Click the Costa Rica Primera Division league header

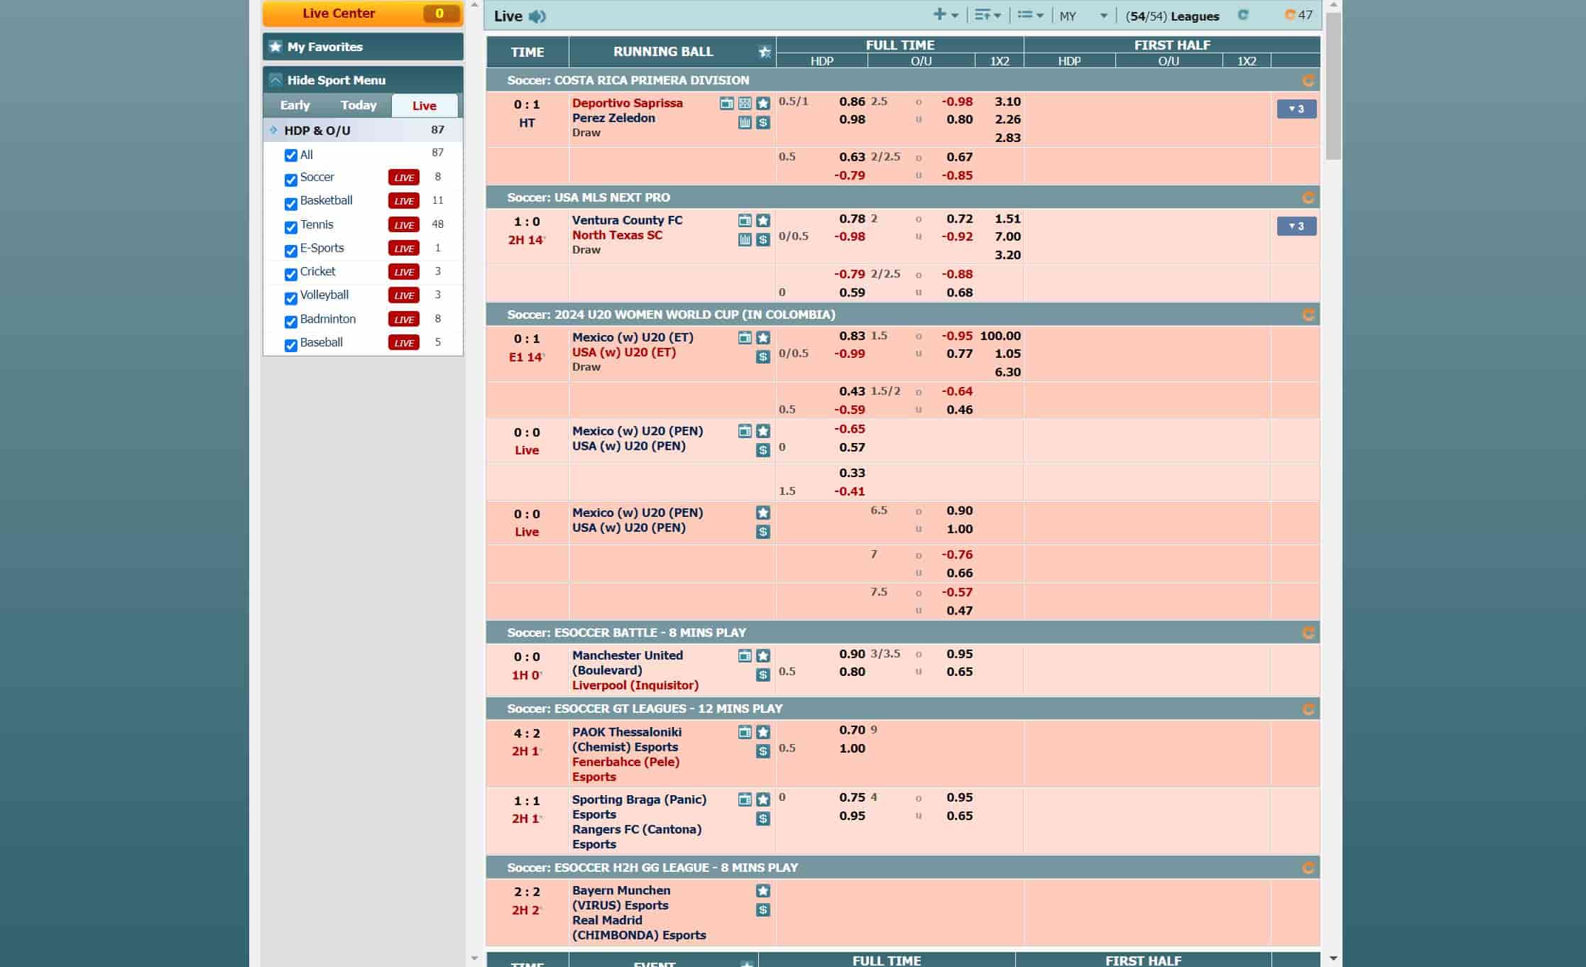[x=902, y=80]
